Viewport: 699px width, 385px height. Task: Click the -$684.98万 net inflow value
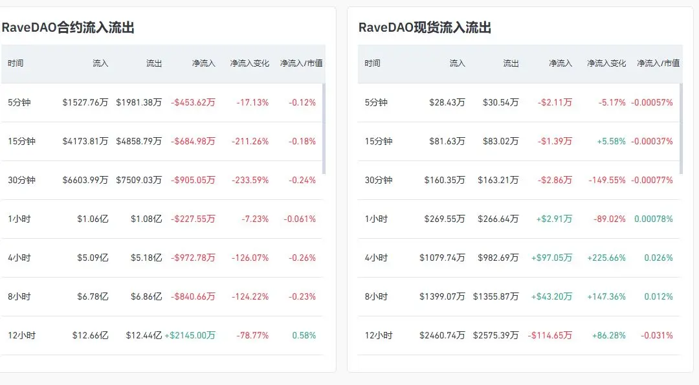click(193, 141)
